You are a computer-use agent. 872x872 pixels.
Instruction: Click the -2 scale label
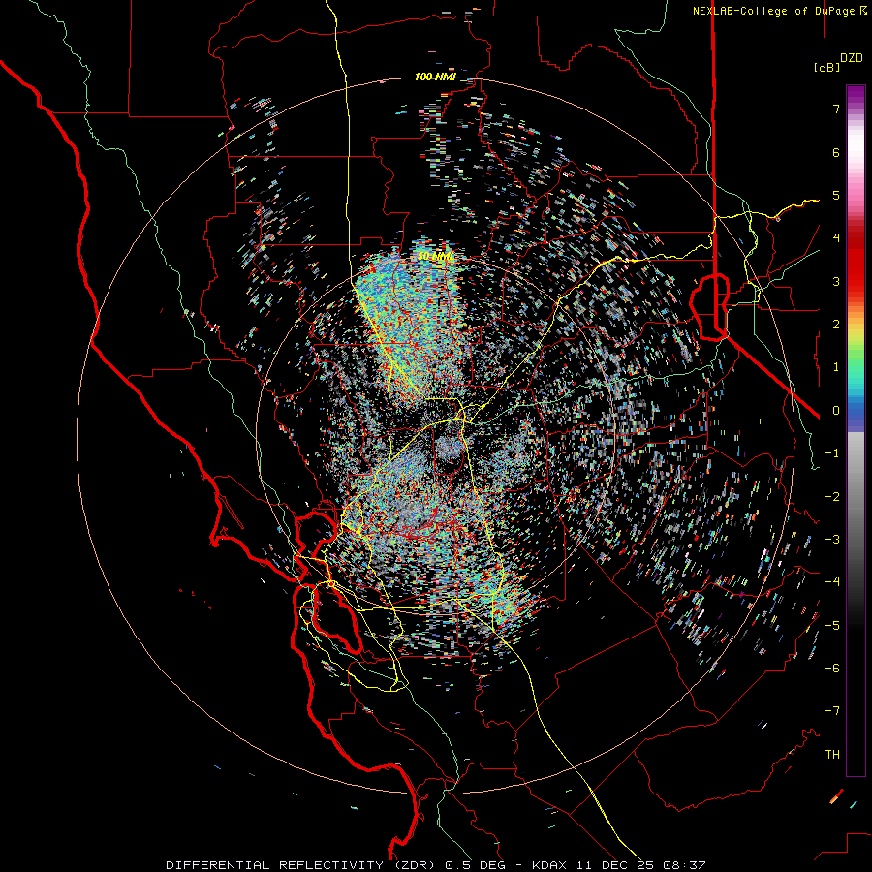[832, 497]
